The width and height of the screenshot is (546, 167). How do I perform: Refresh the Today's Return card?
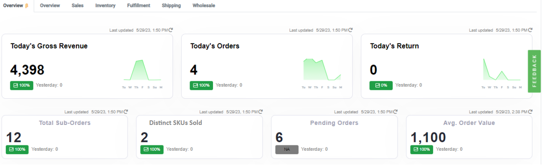(x=530, y=30)
